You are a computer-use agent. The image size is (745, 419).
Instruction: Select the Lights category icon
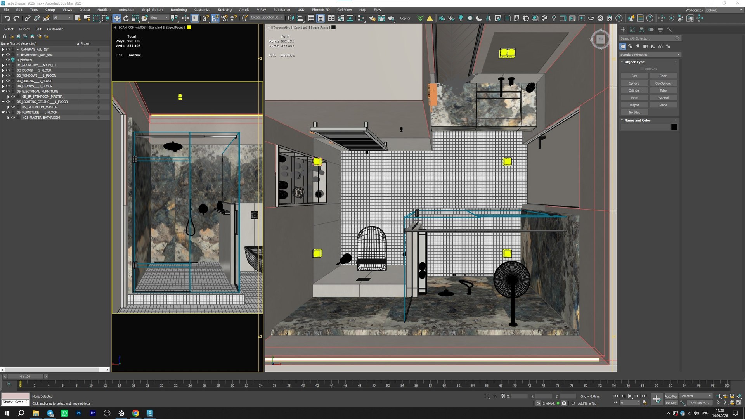(x=638, y=46)
